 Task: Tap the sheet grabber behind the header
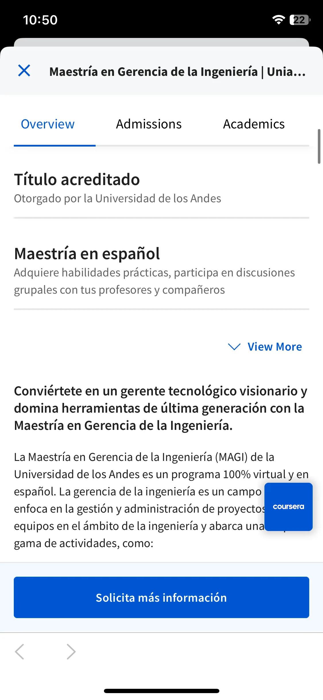click(161, 42)
